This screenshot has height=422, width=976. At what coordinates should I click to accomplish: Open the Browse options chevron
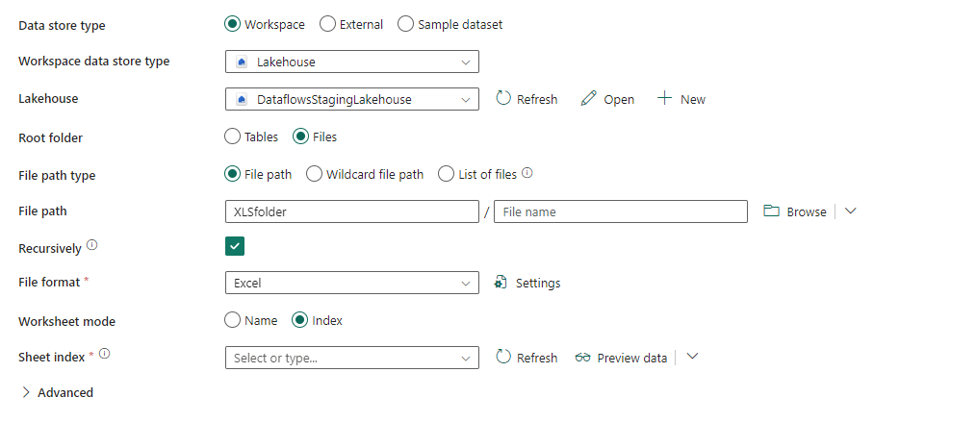[850, 211]
